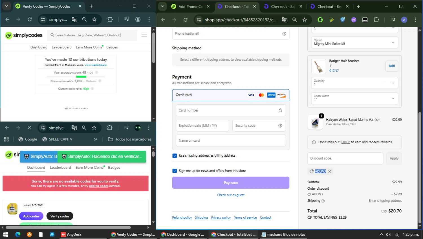Open the tab search dropdown in Verify Codes window
The width and height of the screenshot is (423, 239).
pyautogui.click(x=6, y=6)
